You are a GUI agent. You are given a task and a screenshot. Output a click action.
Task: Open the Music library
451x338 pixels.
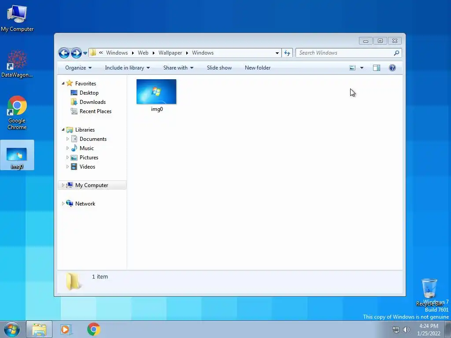click(87, 148)
